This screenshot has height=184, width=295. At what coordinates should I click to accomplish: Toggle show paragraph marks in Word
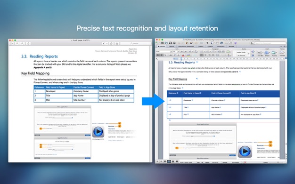pyautogui.click(x=207, y=43)
